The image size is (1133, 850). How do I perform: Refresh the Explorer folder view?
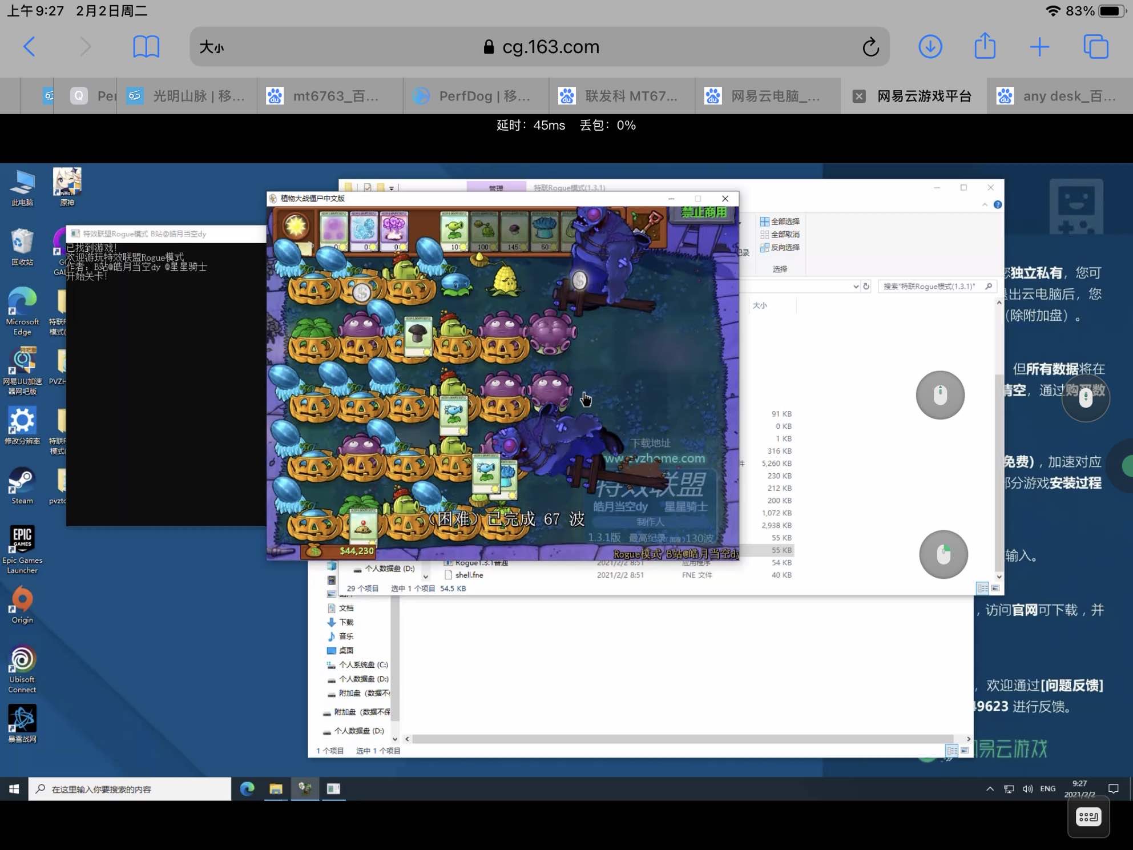[866, 287]
